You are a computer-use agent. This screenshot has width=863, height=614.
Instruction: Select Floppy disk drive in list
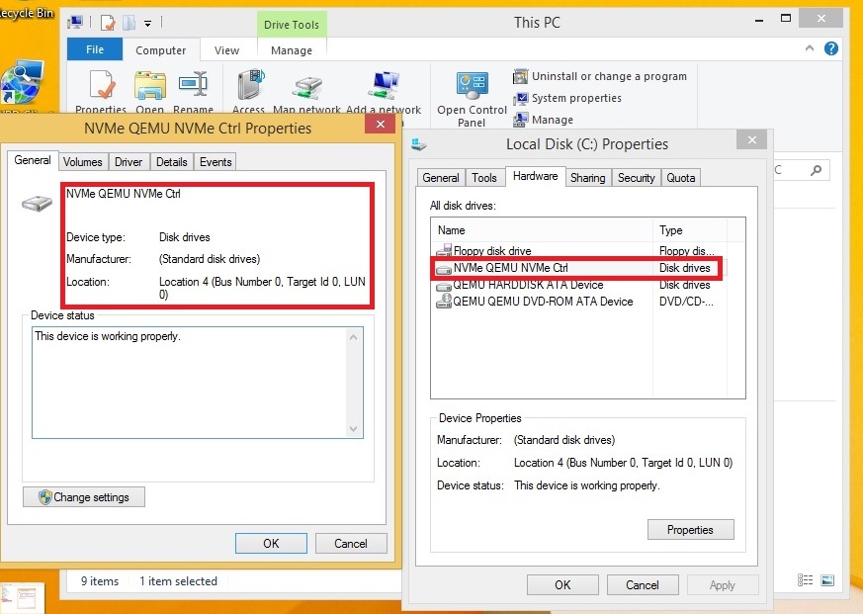tap(578, 250)
